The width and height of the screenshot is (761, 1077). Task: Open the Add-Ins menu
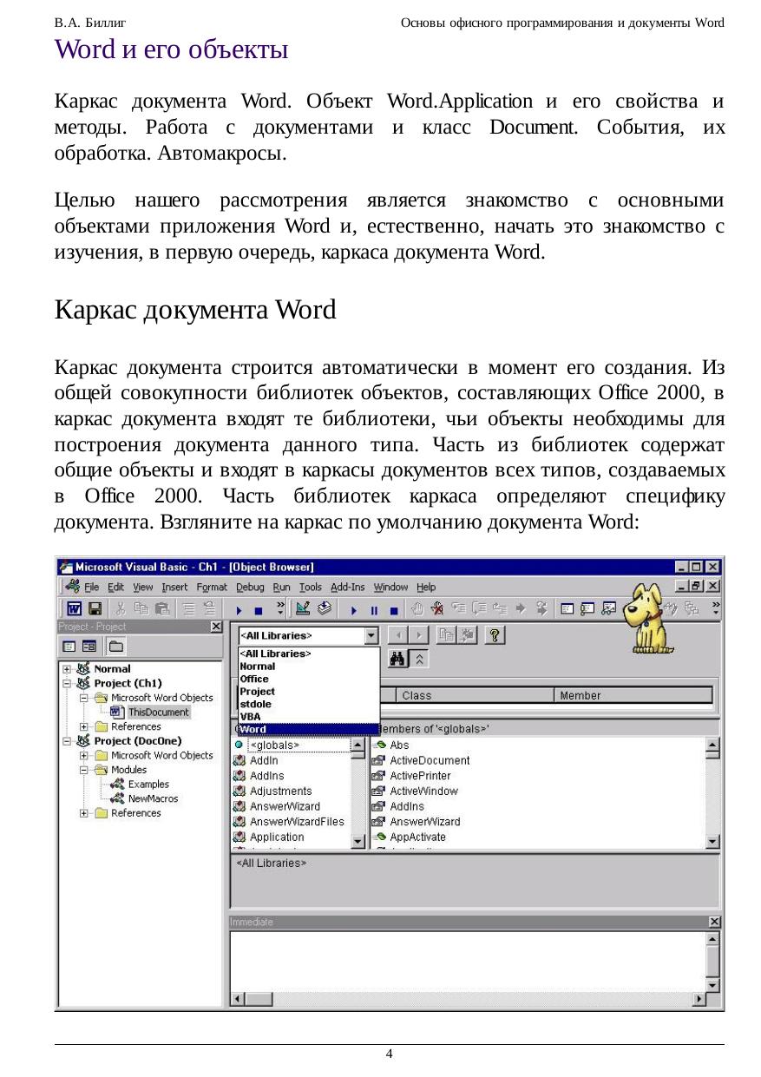(x=348, y=588)
